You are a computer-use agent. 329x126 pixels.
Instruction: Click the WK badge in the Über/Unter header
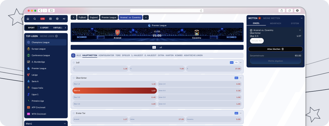(x=236, y=78)
